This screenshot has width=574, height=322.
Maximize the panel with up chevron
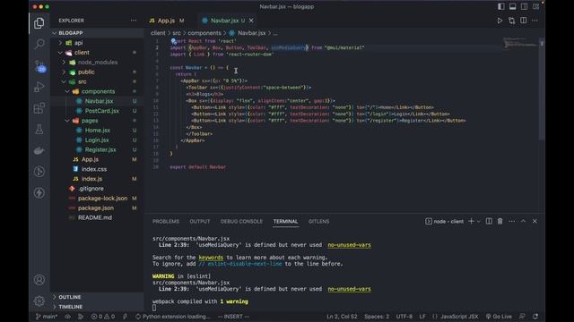[x=523, y=221]
